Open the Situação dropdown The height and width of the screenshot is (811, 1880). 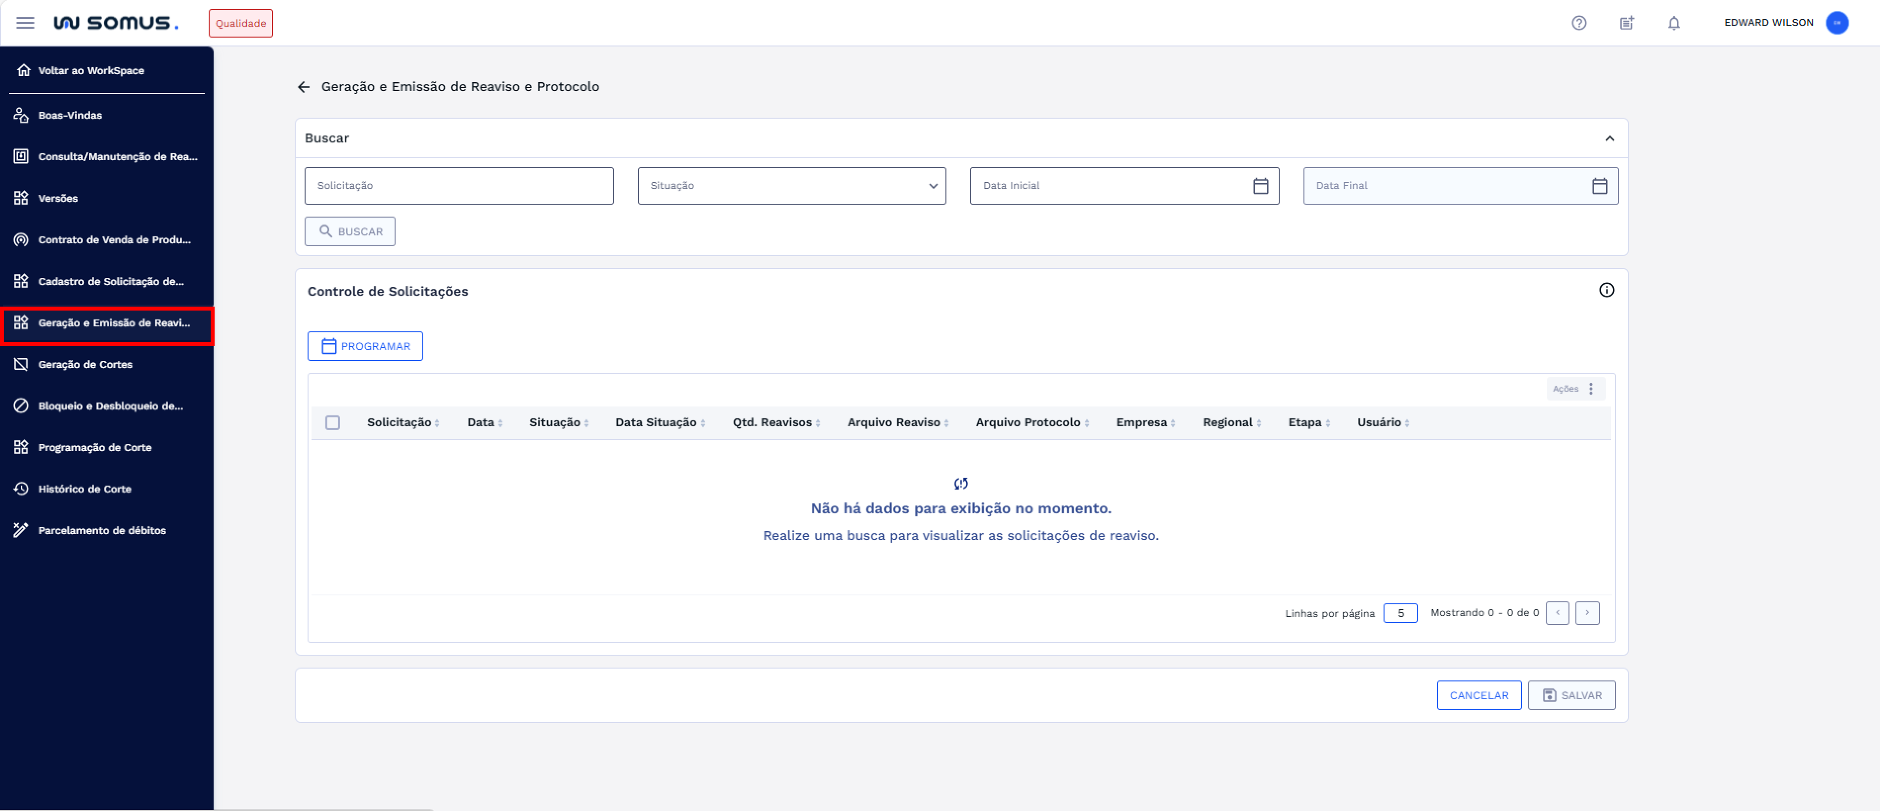pyautogui.click(x=791, y=186)
